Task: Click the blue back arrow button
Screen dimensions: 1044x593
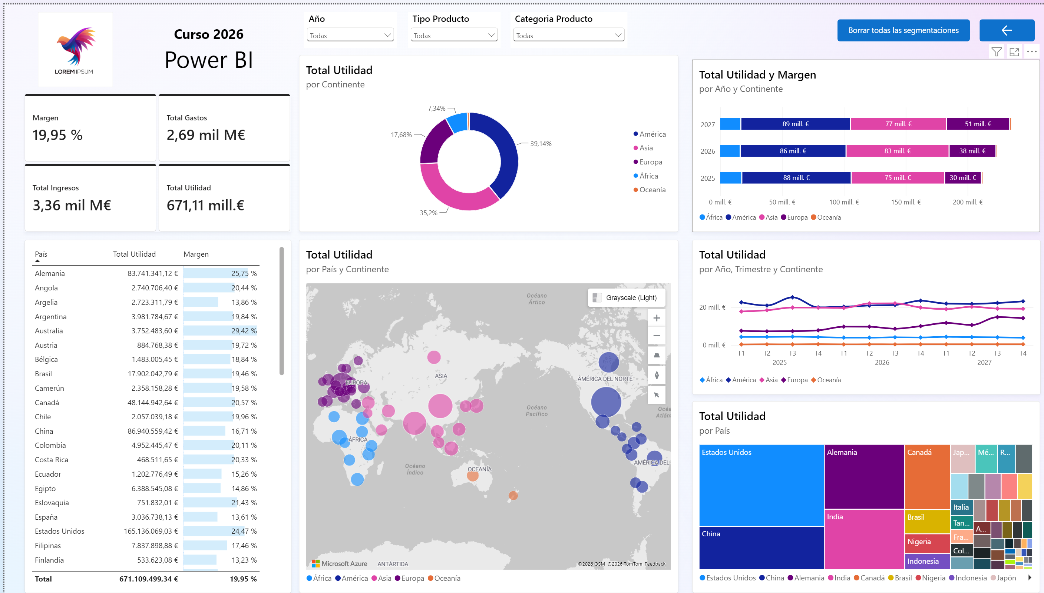Action: click(x=1007, y=30)
